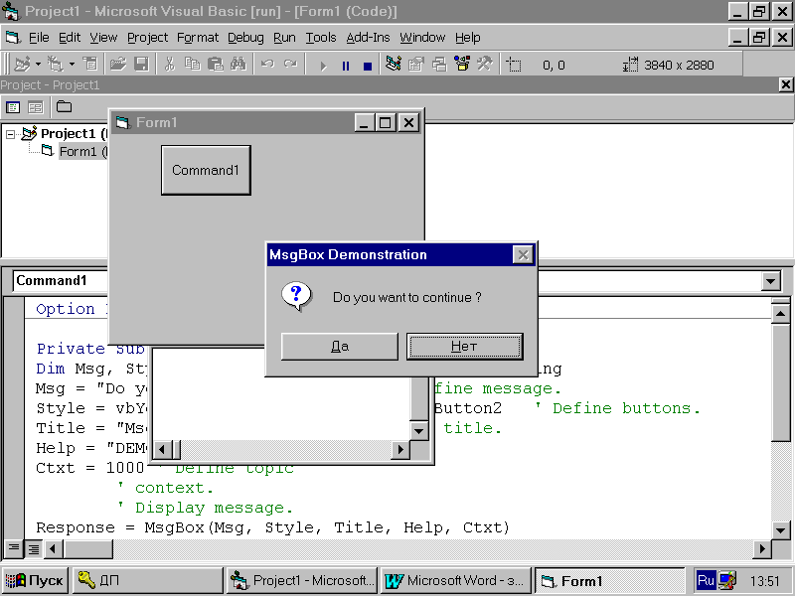Click View Object icon in Project panel
The image size is (795, 596).
pyautogui.click(x=35, y=107)
